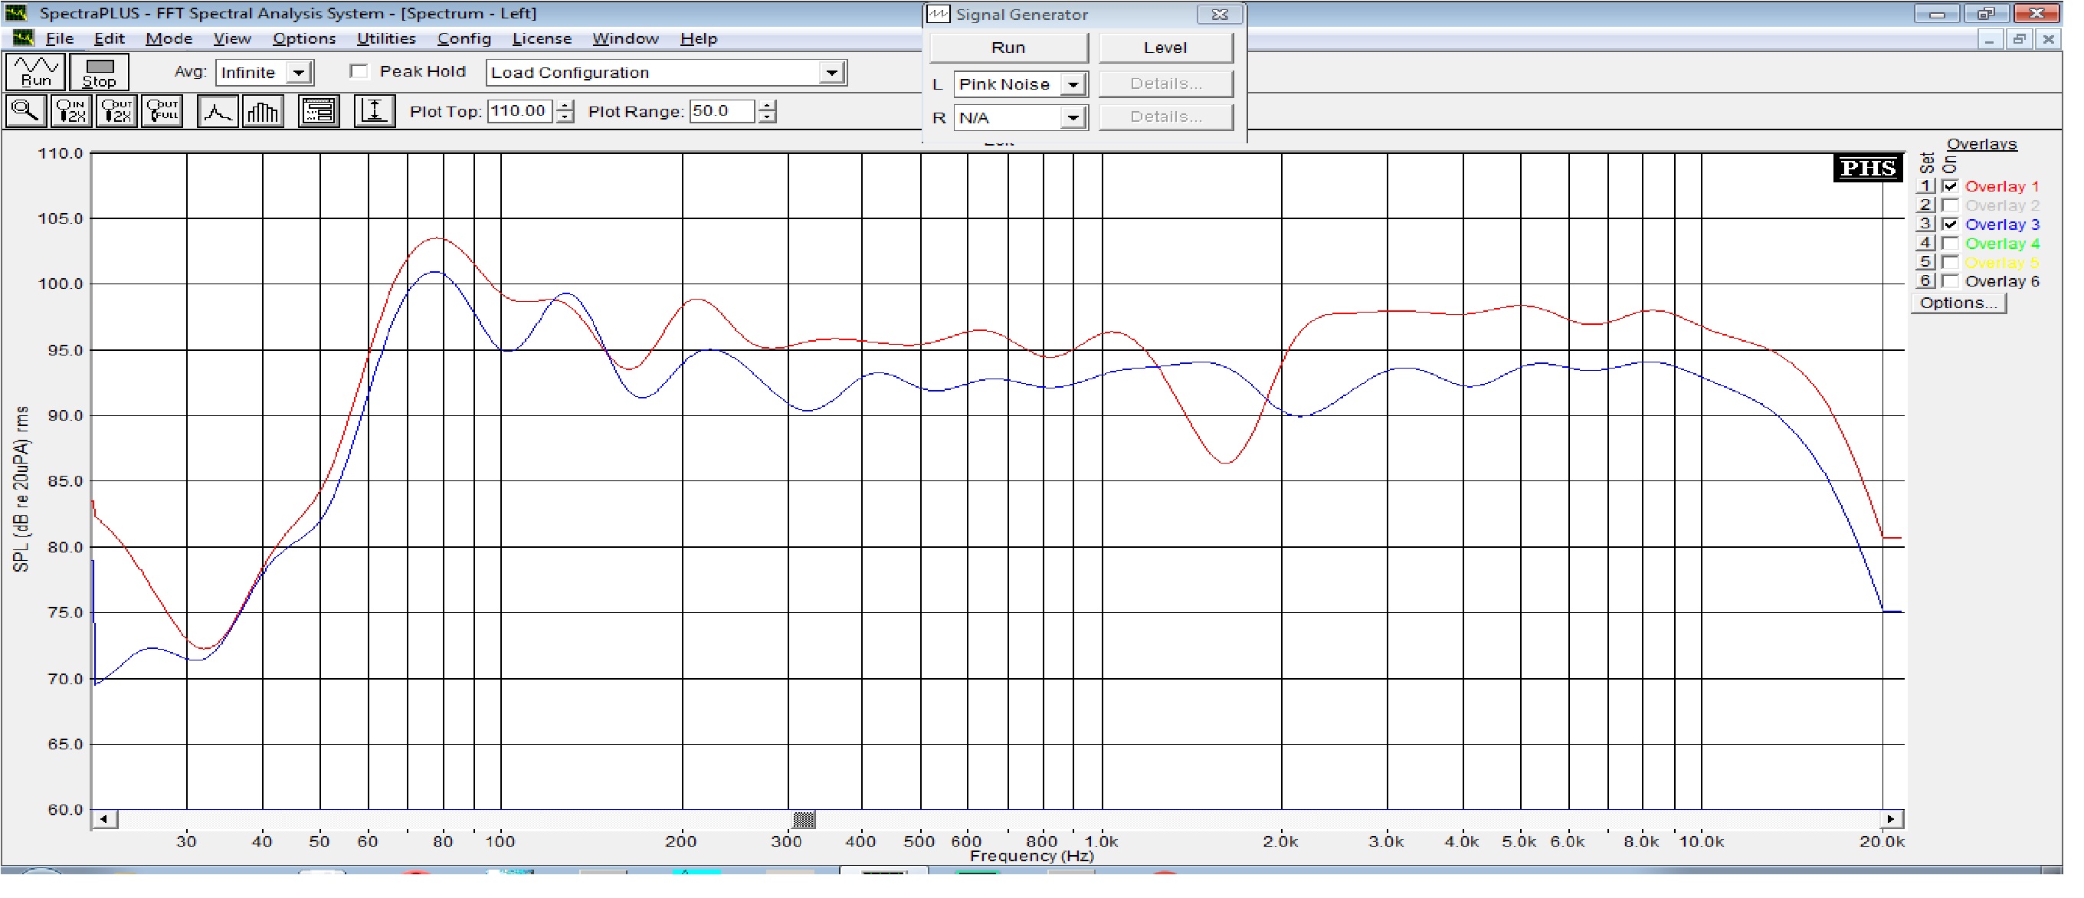The width and height of the screenshot is (2084, 898).
Task: Click the Zoom Out Full icon
Action: 162,111
